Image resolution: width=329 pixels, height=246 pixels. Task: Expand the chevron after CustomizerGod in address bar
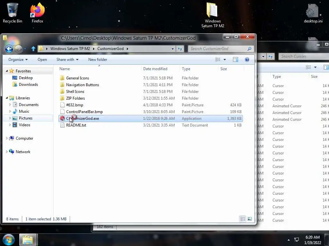coord(127,49)
